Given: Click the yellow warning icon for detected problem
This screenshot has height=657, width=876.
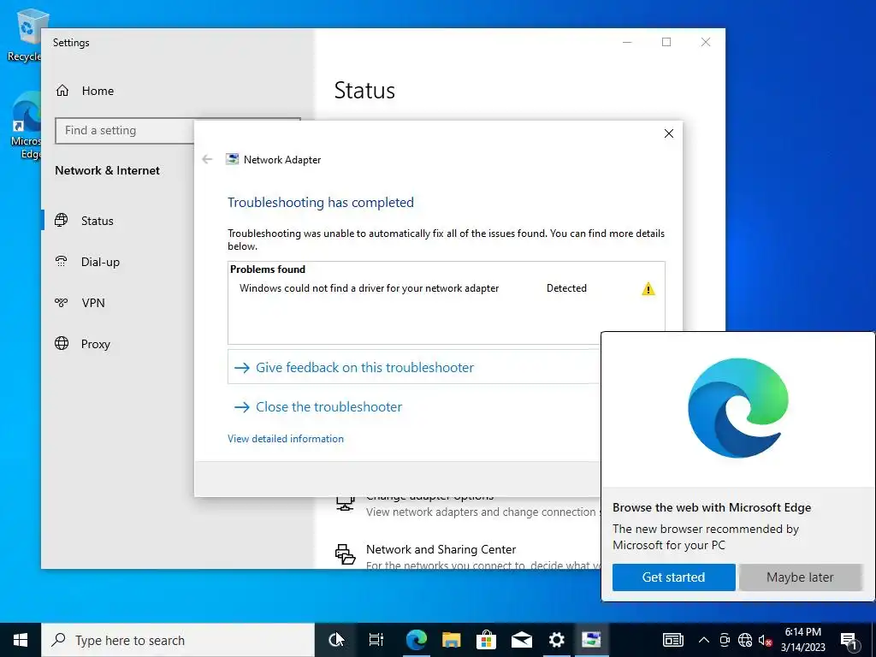Looking at the screenshot, I should click(648, 289).
